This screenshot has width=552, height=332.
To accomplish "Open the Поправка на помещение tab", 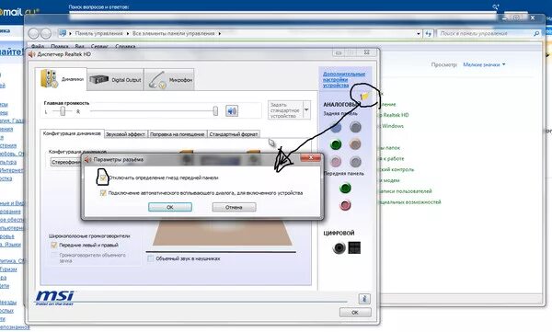I will click(x=177, y=134).
